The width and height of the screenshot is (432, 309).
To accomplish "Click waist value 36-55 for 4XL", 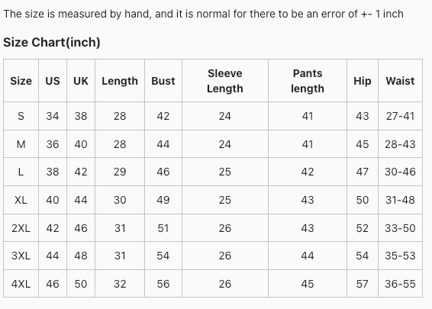I will point(400,284).
